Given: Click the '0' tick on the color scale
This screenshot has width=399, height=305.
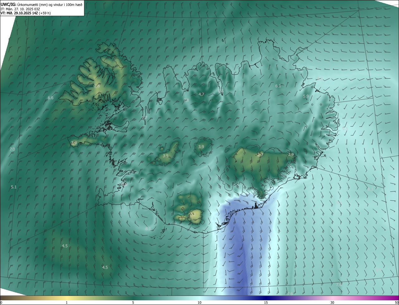Looking at the screenshot, I should [1, 303].
